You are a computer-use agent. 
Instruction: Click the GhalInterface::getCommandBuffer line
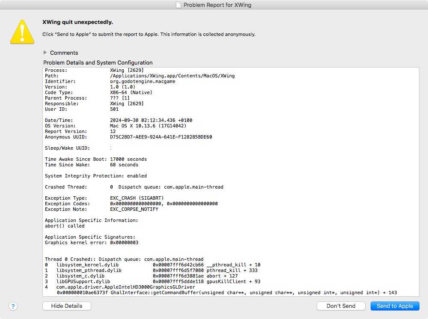click(227, 292)
